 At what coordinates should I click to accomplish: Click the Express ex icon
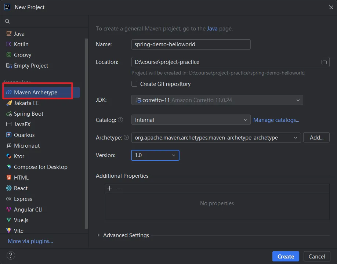(x=9, y=199)
